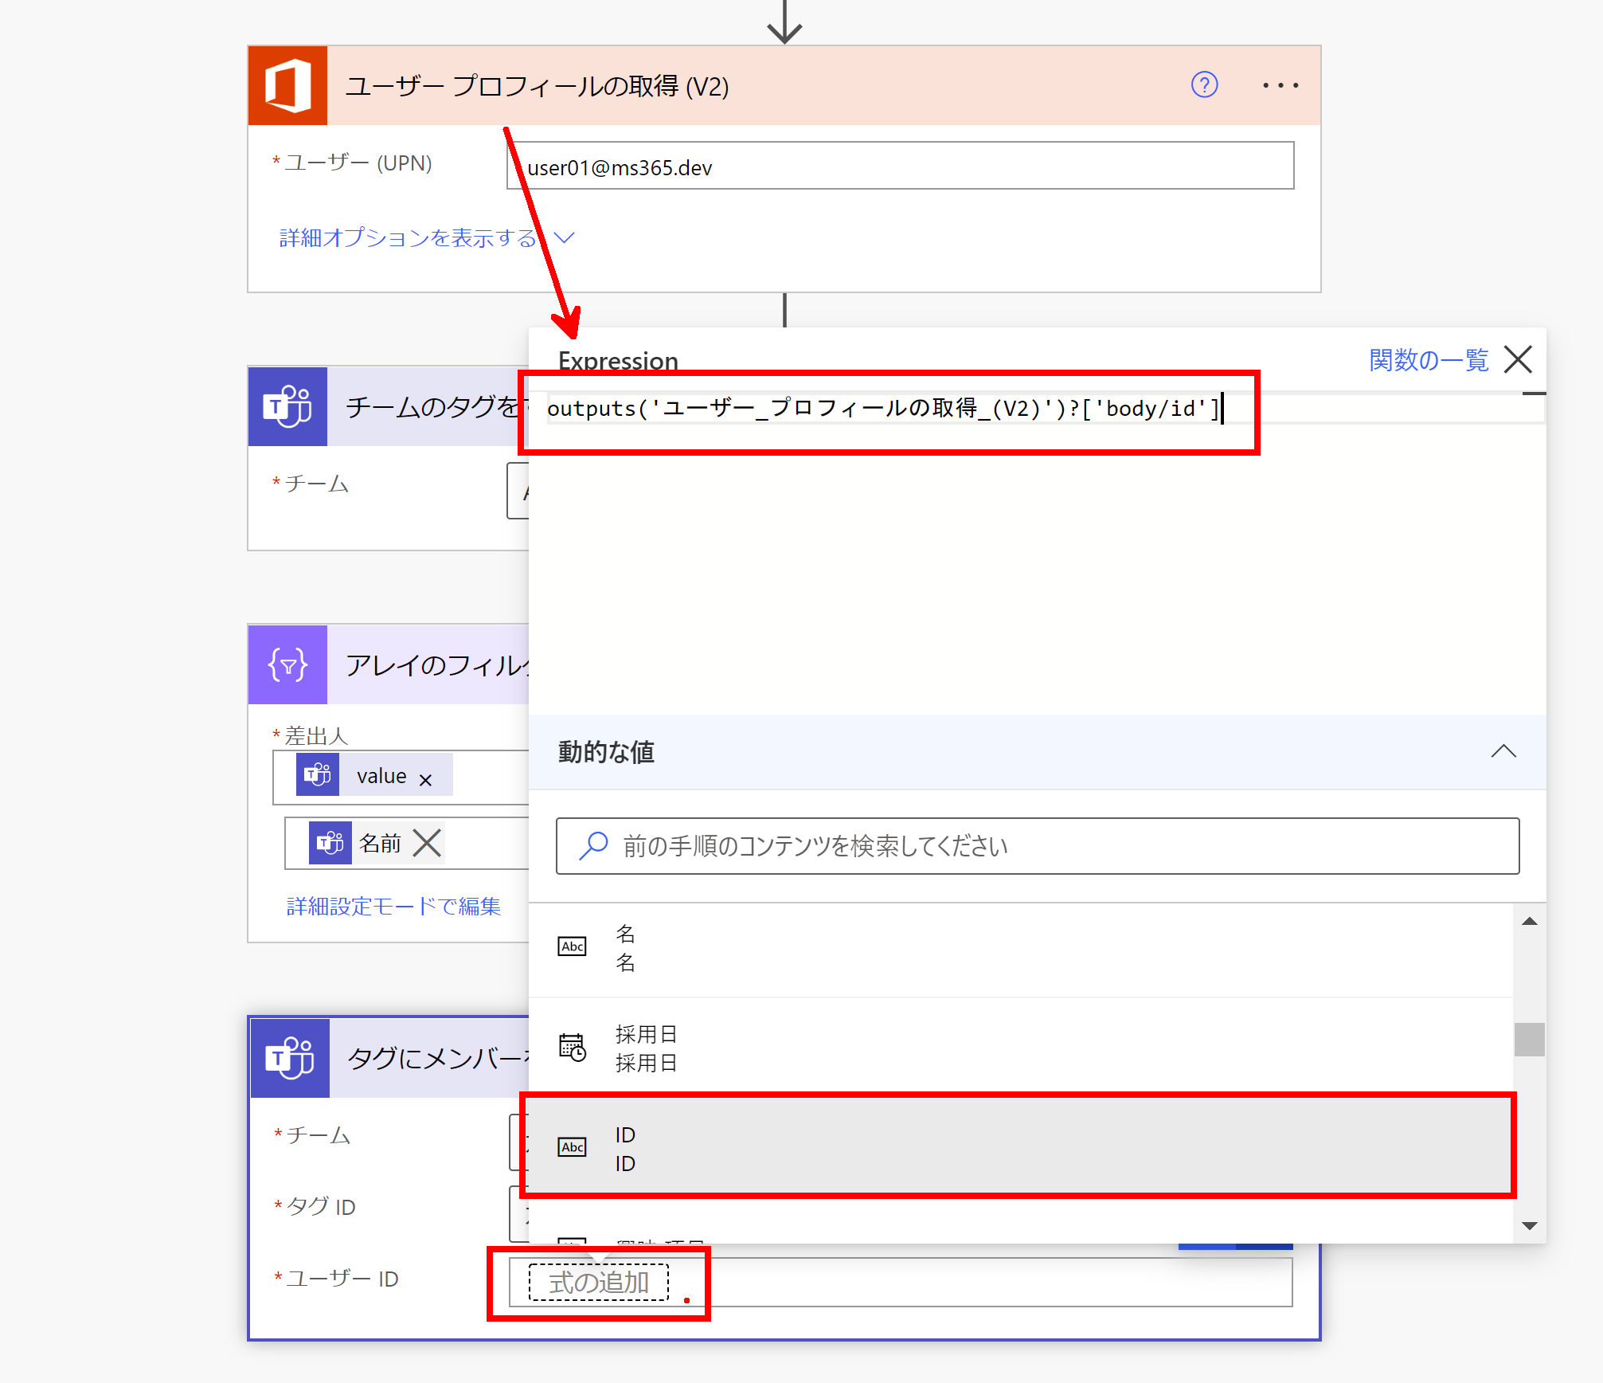
Task: Click 詳細設定モードで編集 link
Action: coord(393,906)
